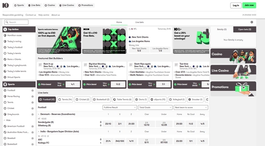Click bet builder icon on Tae time card

tap(176, 65)
